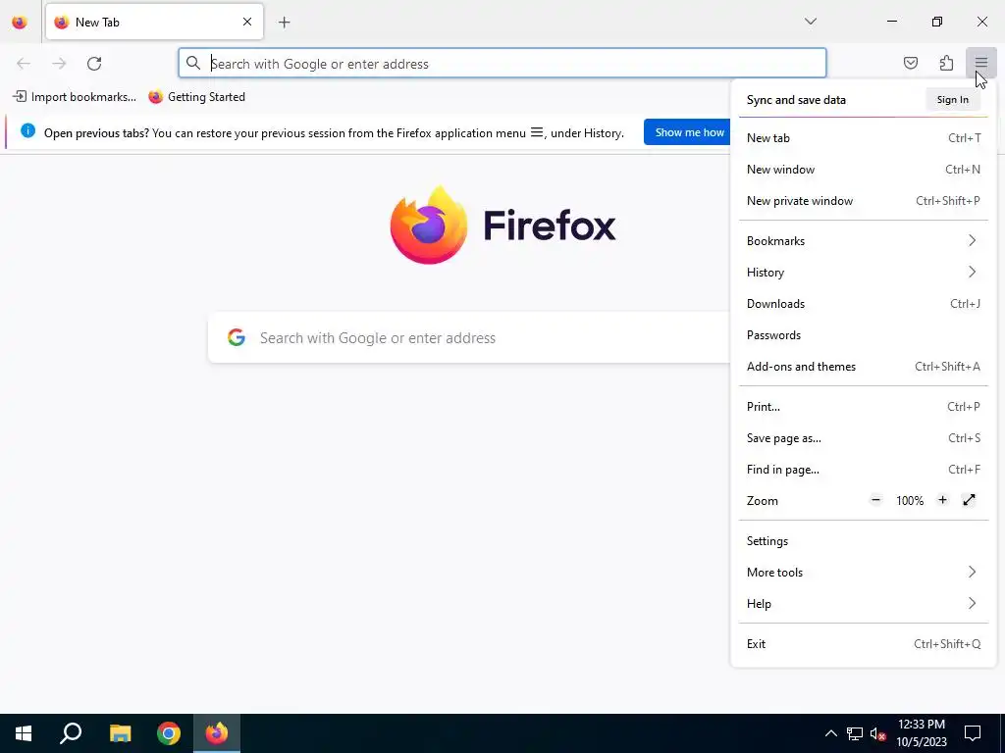1005x753 pixels.
Task: Open a new tab with plus icon
Action: click(284, 23)
